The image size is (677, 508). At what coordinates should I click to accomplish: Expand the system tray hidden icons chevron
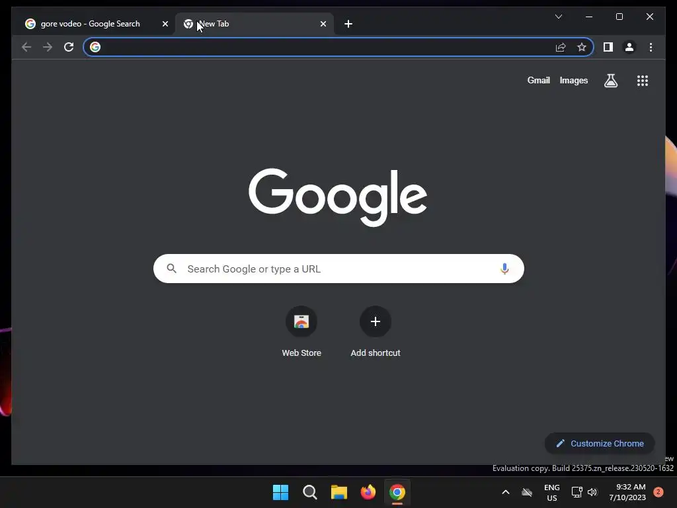click(506, 492)
